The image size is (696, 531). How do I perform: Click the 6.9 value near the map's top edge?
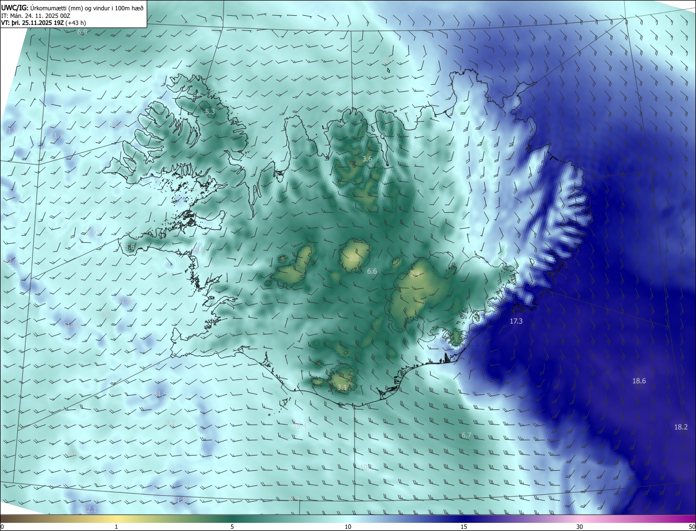click(x=82, y=33)
